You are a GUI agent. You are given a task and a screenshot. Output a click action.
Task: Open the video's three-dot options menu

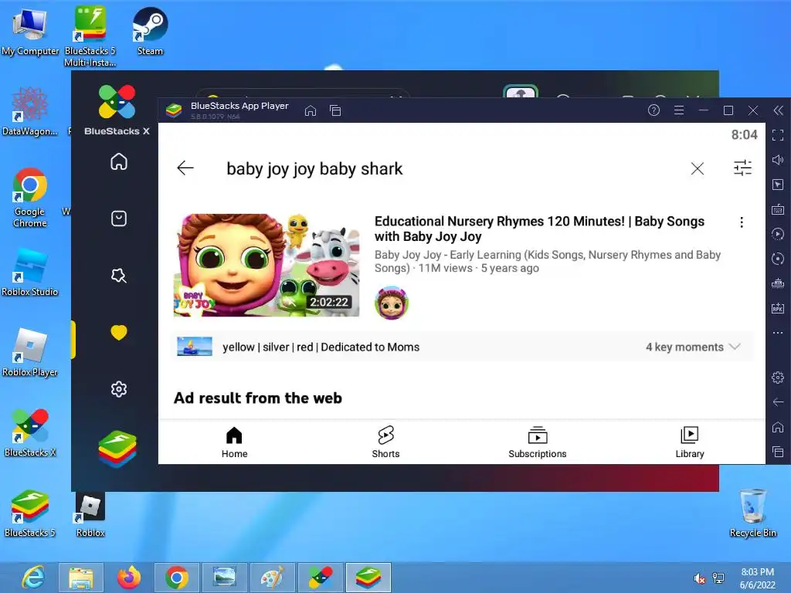pyautogui.click(x=742, y=222)
